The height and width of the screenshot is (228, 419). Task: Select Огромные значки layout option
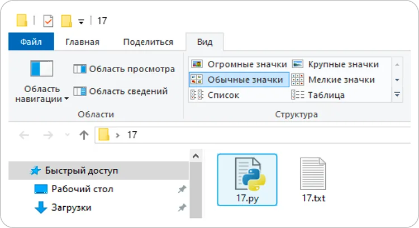point(239,64)
